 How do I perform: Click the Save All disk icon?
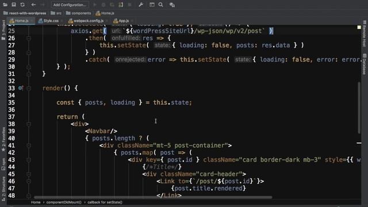pos(14,5)
